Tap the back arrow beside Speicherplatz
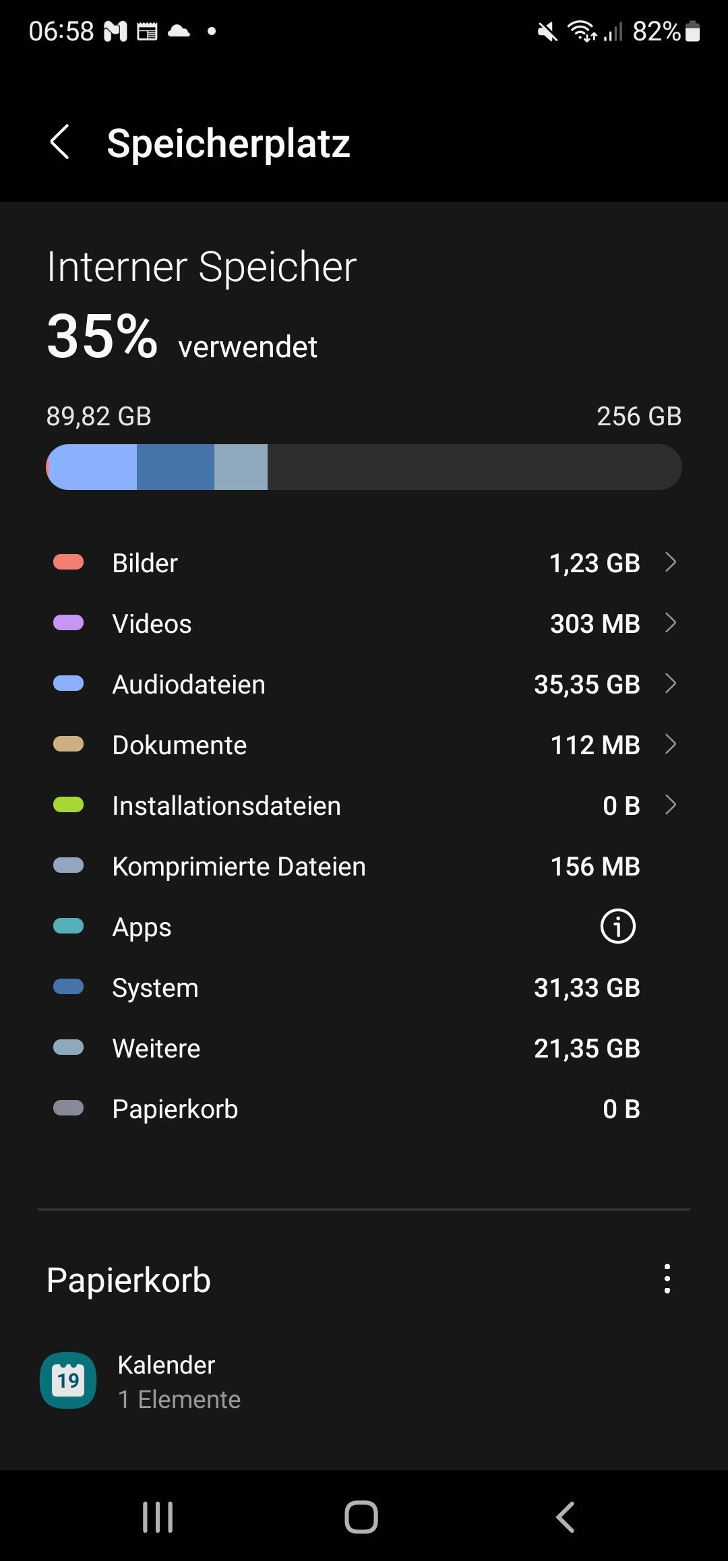 coord(60,142)
